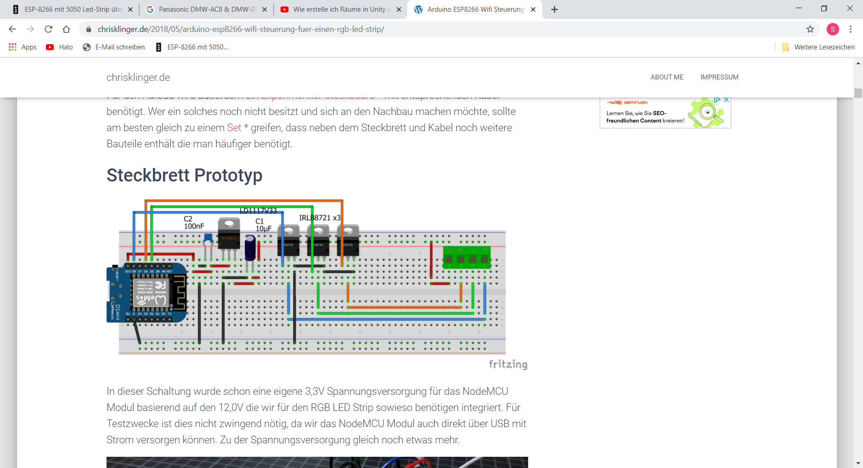This screenshot has height=468, width=863.
Task: Click the site security lock icon
Action: pos(88,29)
